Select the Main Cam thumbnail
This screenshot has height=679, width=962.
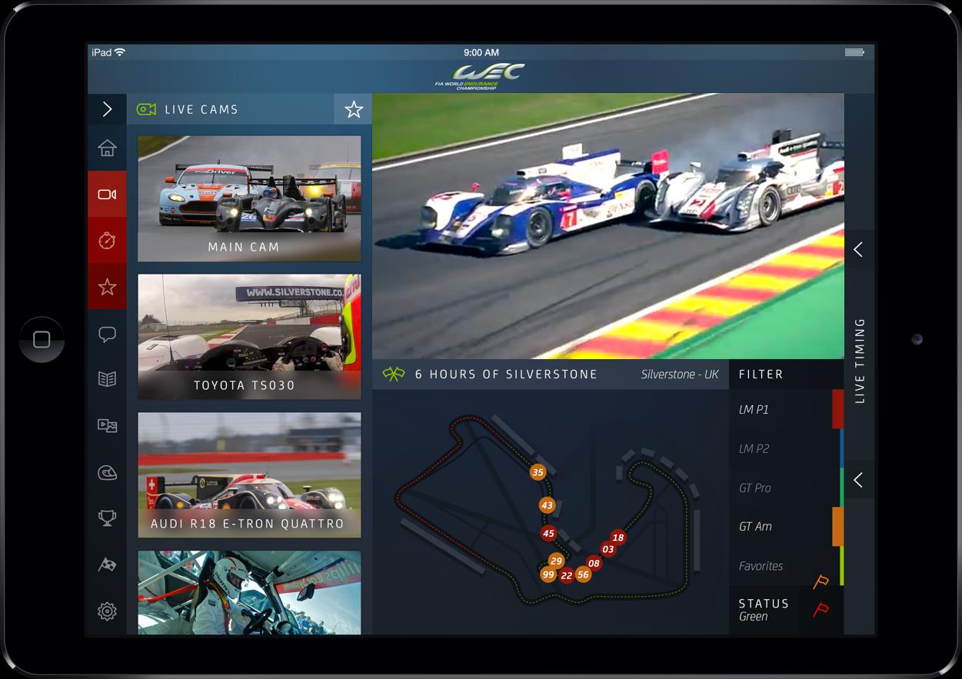(249, 198)
